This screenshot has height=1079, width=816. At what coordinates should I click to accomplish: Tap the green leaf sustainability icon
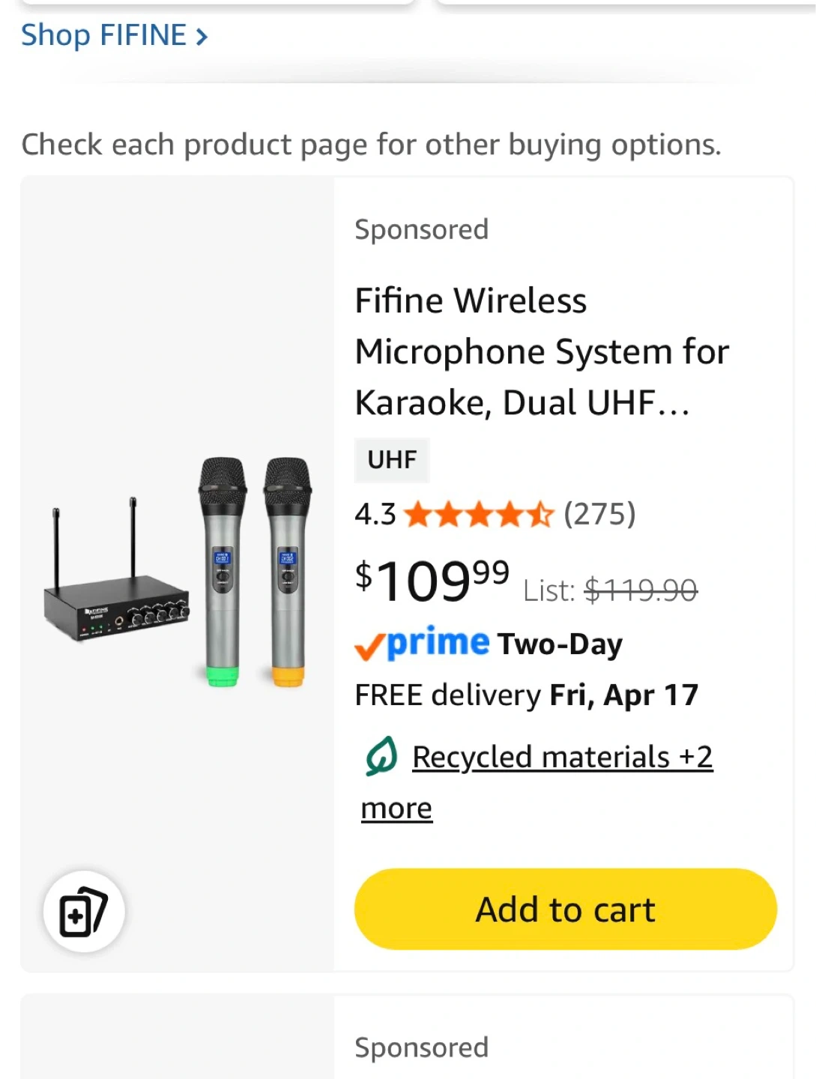click(381, 756)
